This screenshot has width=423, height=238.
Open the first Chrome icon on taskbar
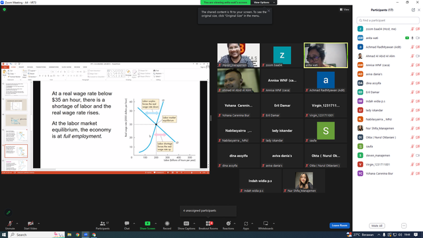pyautogui.click(x=77, y=235)
